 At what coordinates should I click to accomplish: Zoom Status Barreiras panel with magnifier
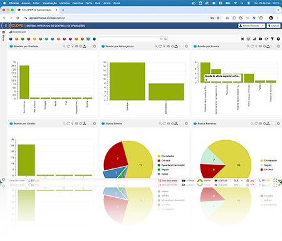pos(252,123)
